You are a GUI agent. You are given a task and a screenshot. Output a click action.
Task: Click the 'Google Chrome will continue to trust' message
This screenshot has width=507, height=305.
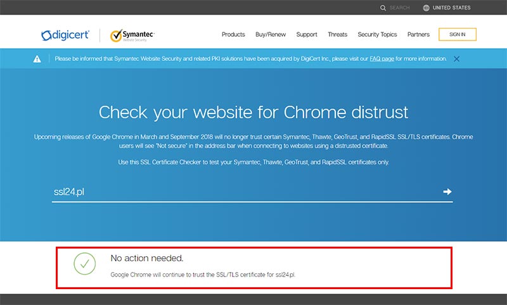click(x=203, y=275)
